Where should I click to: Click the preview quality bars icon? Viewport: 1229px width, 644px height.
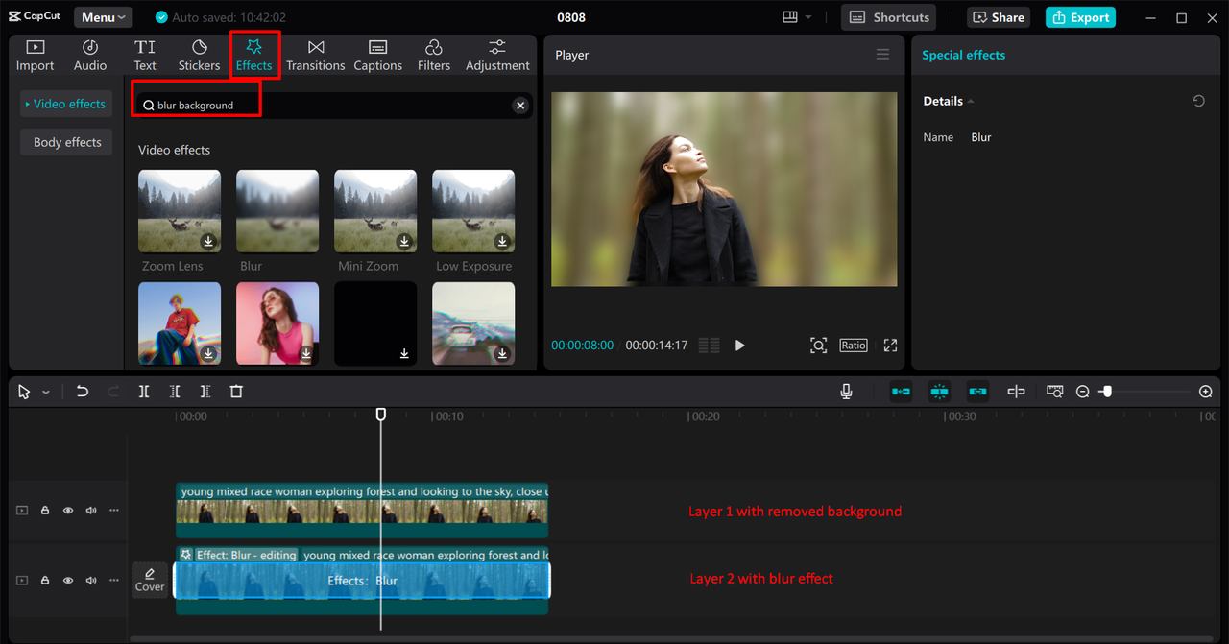pos(710,346)
